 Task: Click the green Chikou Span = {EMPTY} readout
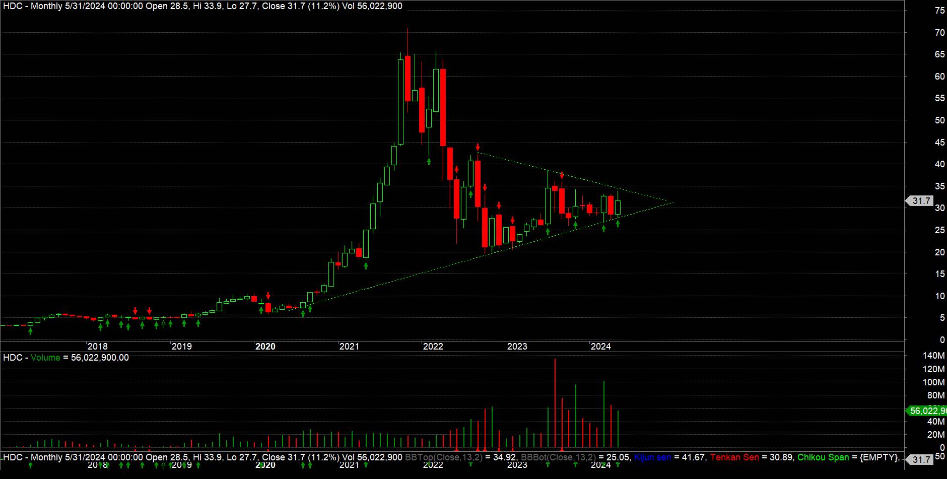[x=848, y=457]
